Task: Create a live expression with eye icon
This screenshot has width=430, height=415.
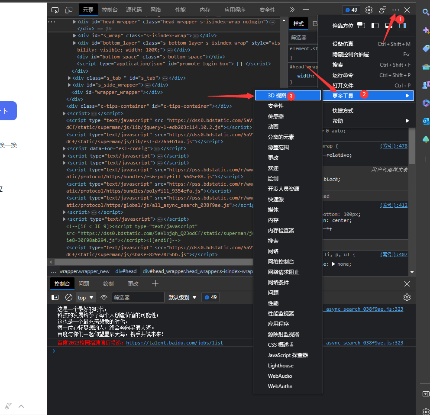Action: point(103,297)
